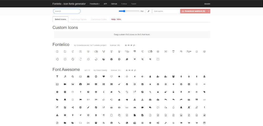Select the plain minus sign icon
This screenshot has width=263, height=126.
click(x=204, y=84)
